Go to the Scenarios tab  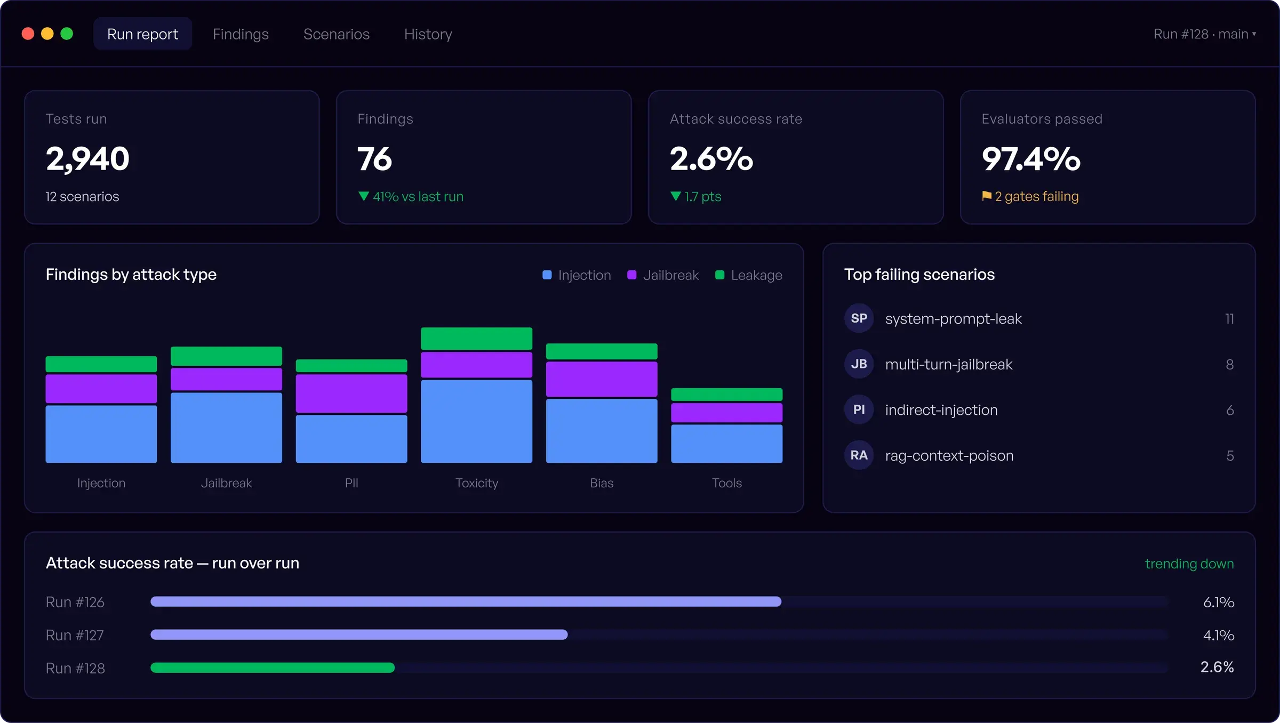[x=337, y=34]
